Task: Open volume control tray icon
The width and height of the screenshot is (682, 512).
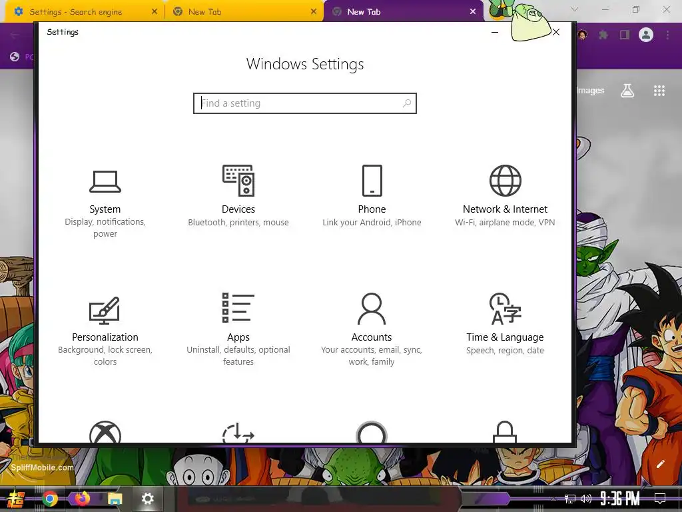Action: point(586,499)
